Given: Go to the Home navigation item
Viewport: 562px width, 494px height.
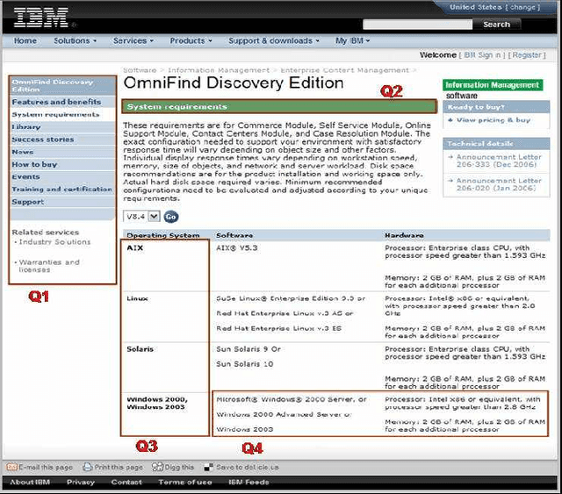Looking at the screenshot, I should (25, 41).
